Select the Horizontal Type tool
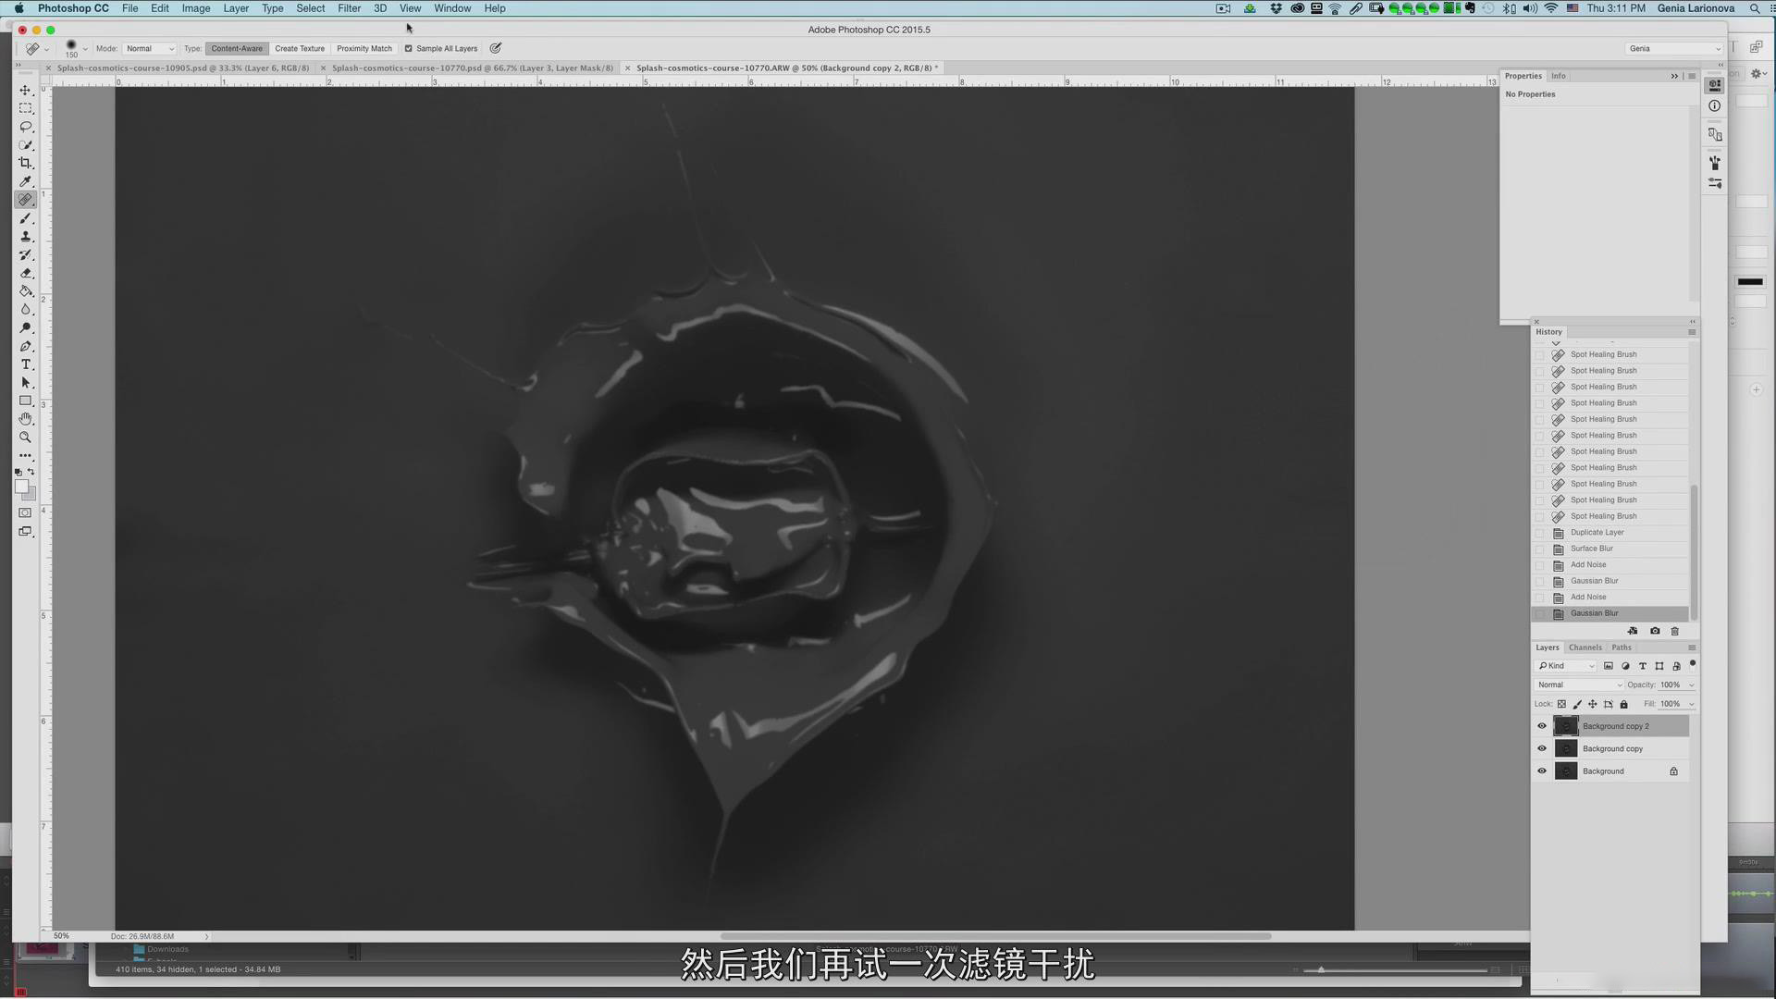The image size is (1776, 999). tap(26, 364)
